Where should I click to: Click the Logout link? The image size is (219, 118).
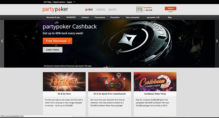(x=170, y=12)
